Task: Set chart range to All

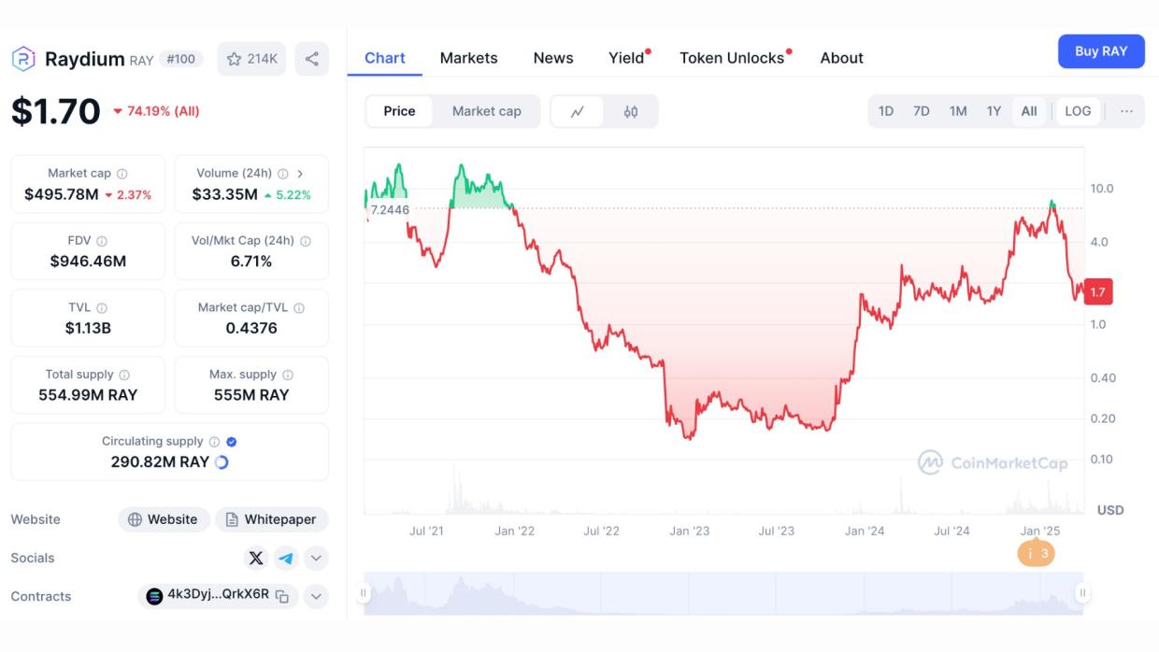Action: point(1029,111)
